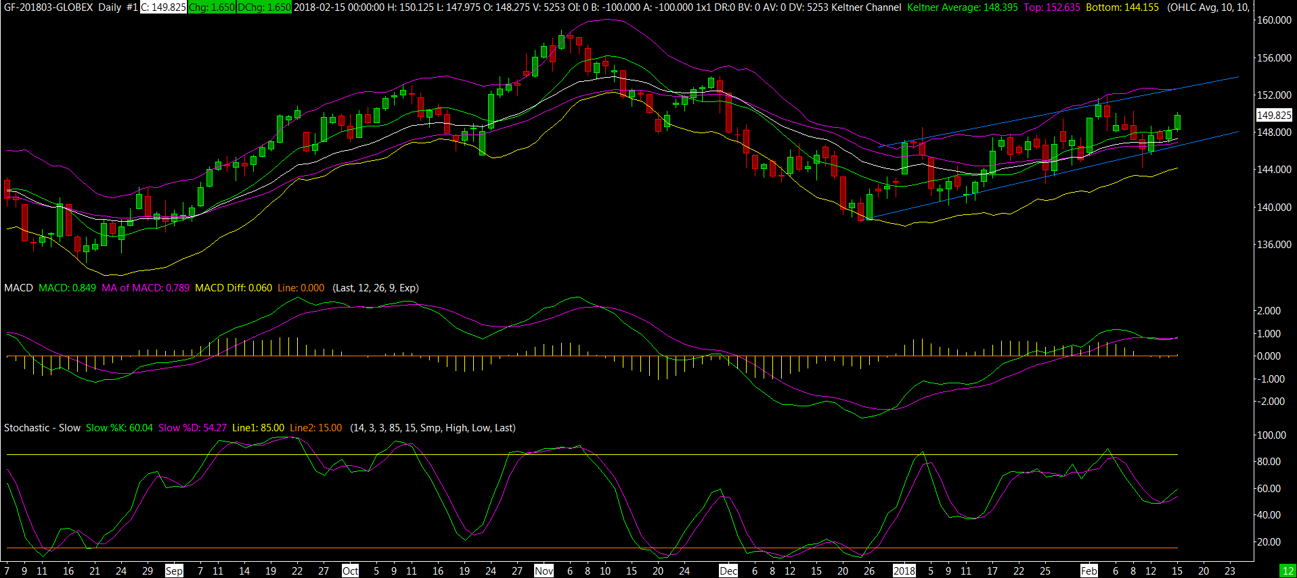The width and height of the screenshot is (1297, 578).
Task: Select the white MACD study title
Action: 18,288
